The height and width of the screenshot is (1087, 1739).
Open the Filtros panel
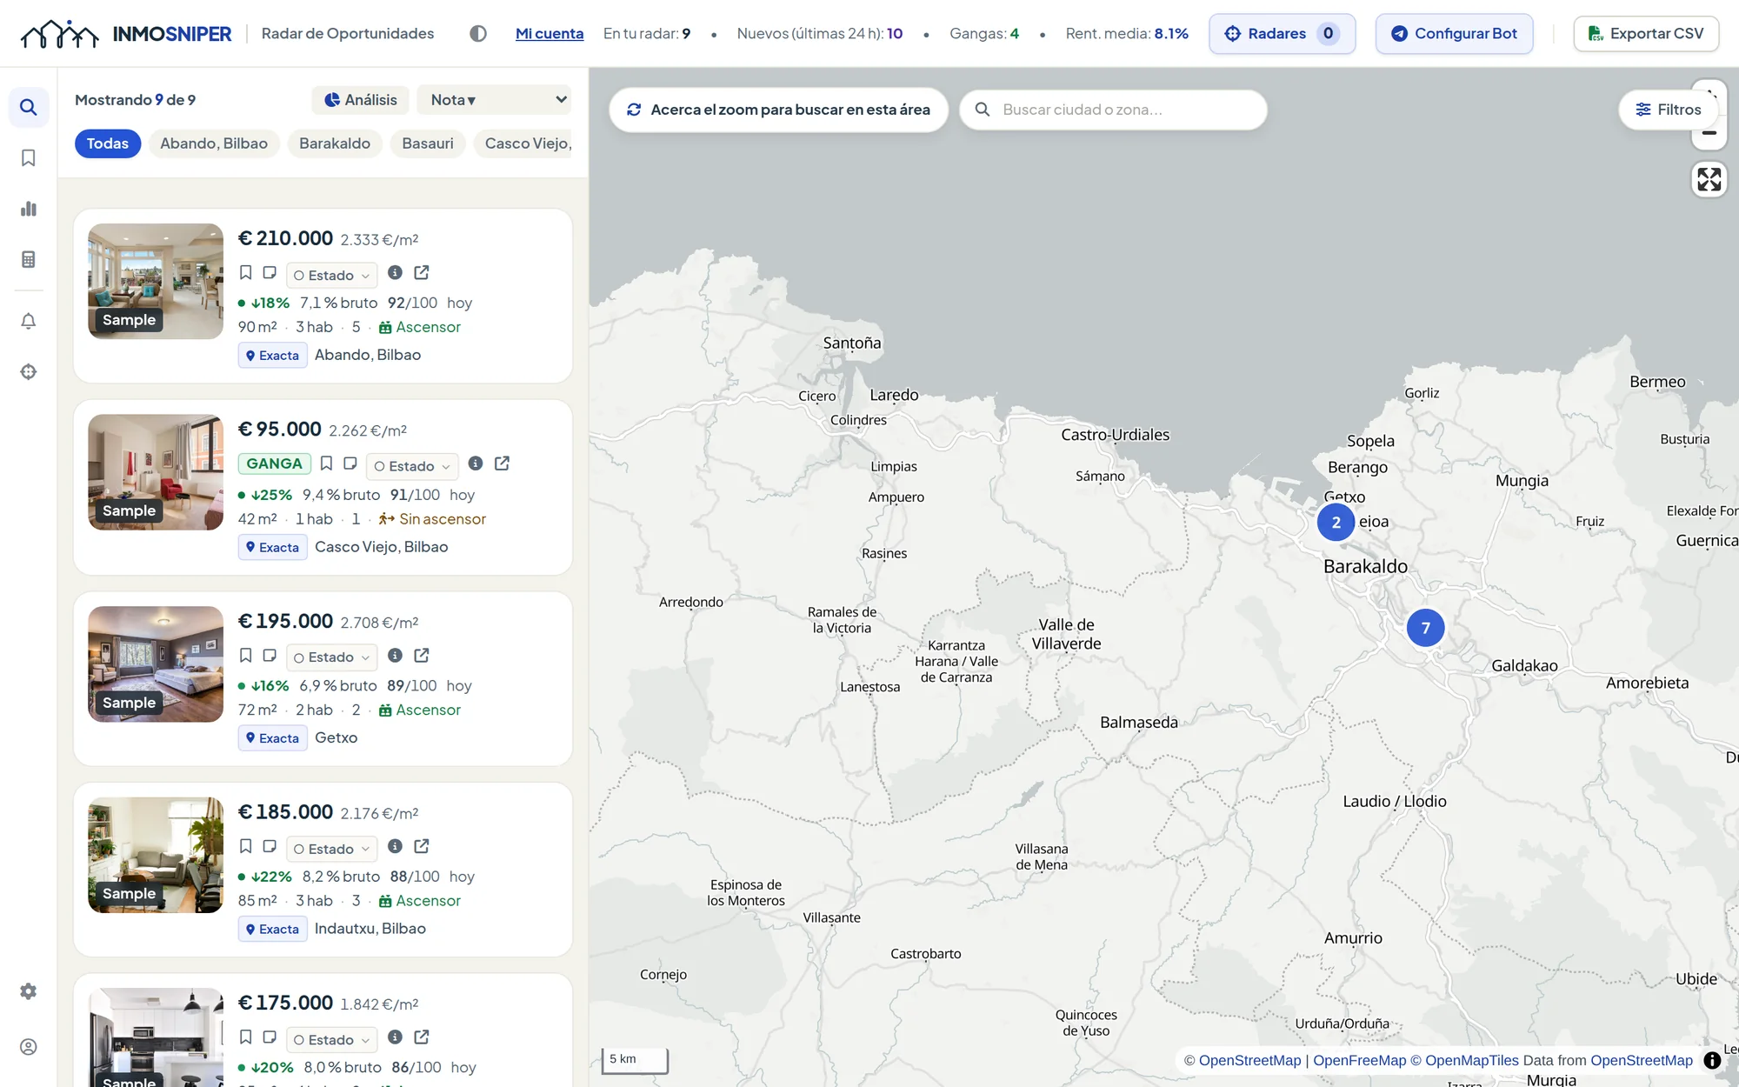tap(1668, 110)
